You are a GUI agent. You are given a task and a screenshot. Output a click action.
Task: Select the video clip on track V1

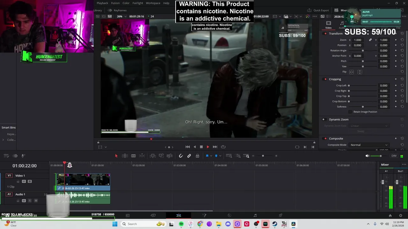click(x=83, y=182)
